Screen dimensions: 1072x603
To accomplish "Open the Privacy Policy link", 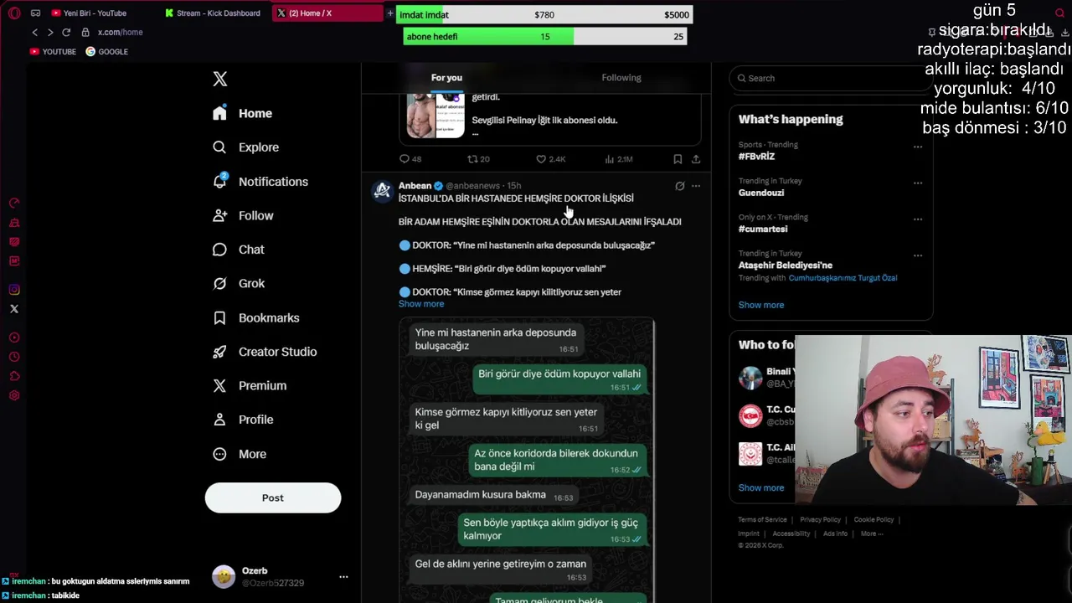I will tap(820, 520).
